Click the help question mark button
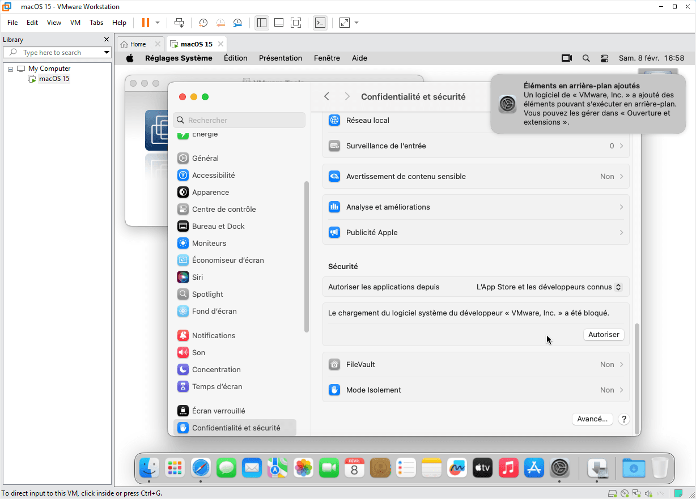 624,419
